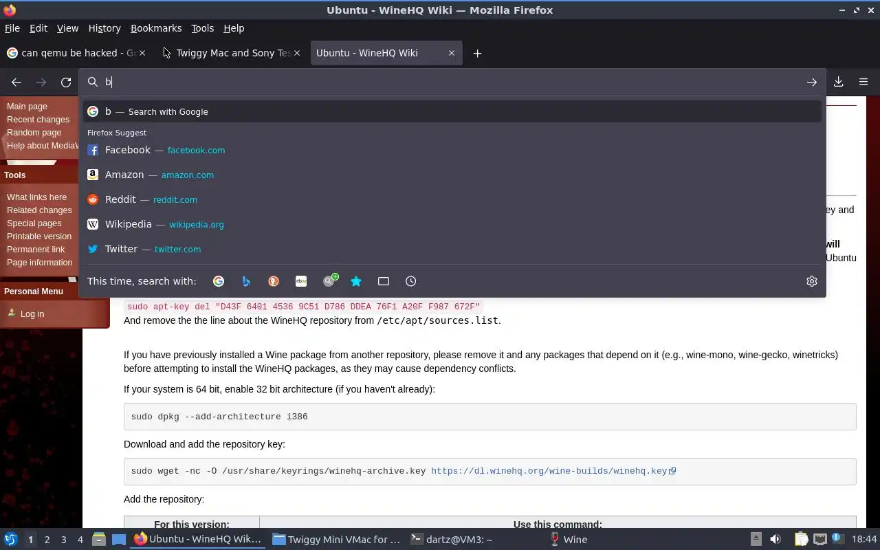This screenshot has width=880, height=550.
Task: Open a new tab with the plus button
Action: (477, 53)
